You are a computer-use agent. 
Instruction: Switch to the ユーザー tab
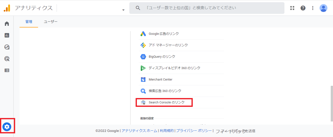(51, 22)
